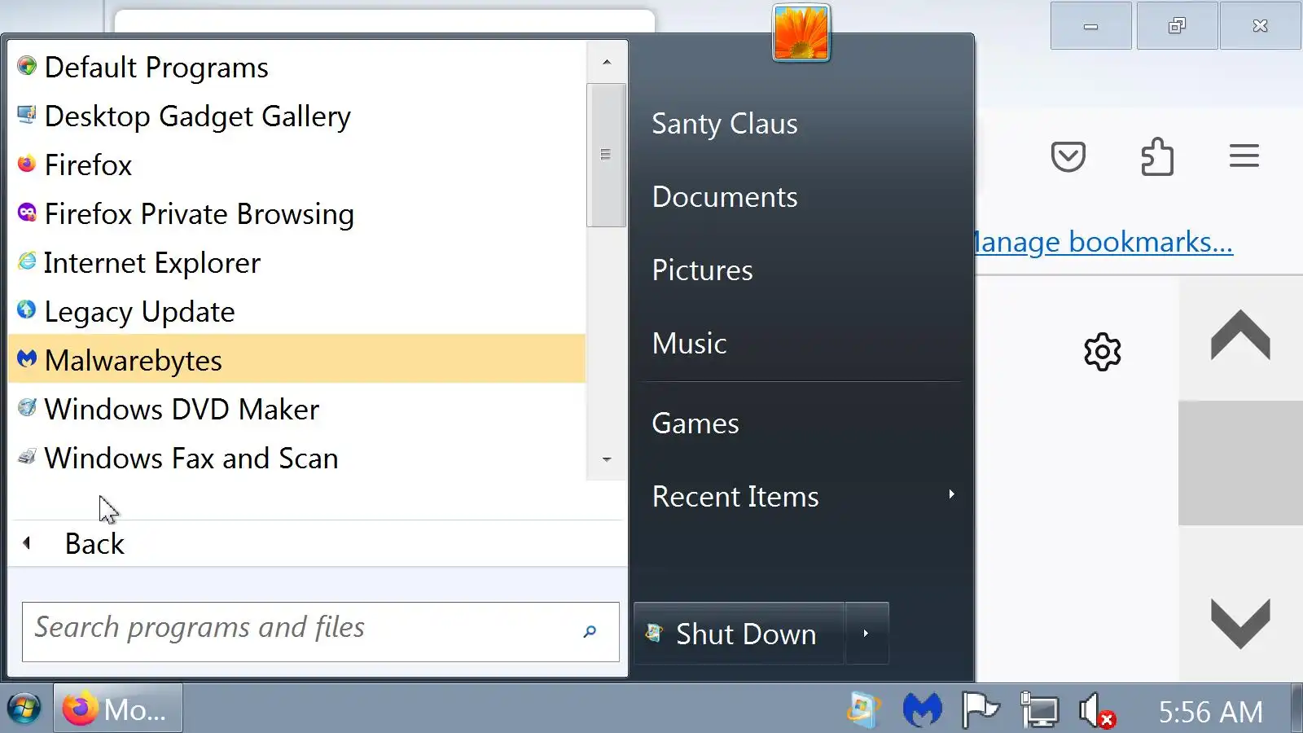
Task: Select the Firefox Private Browsing entry text
Action: pyautogui.click(x=200, y=213)
